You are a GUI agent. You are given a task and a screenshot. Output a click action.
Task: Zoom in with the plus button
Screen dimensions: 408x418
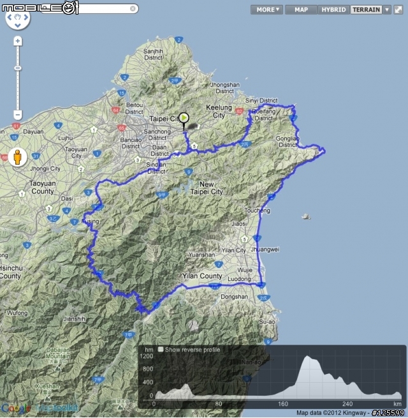tap(18, 41)
